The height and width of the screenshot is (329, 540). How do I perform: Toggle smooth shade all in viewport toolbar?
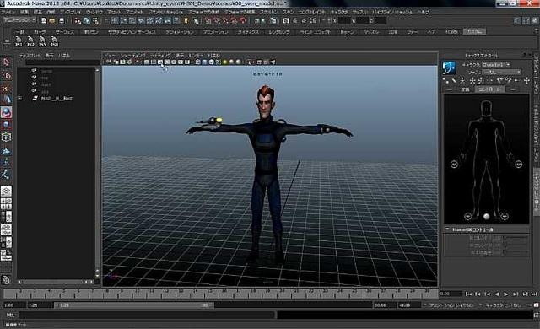pos(204,62)
